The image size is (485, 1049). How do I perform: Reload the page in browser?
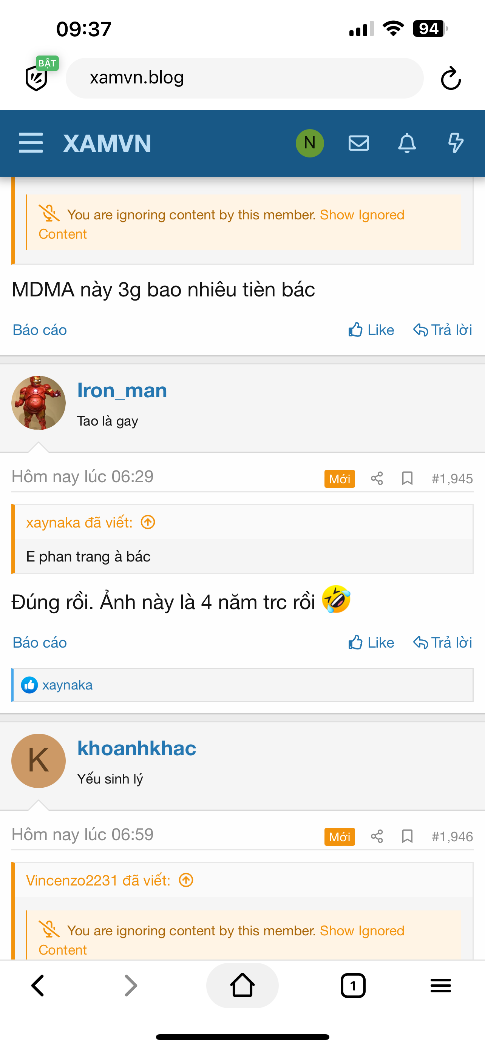(451, 78)
